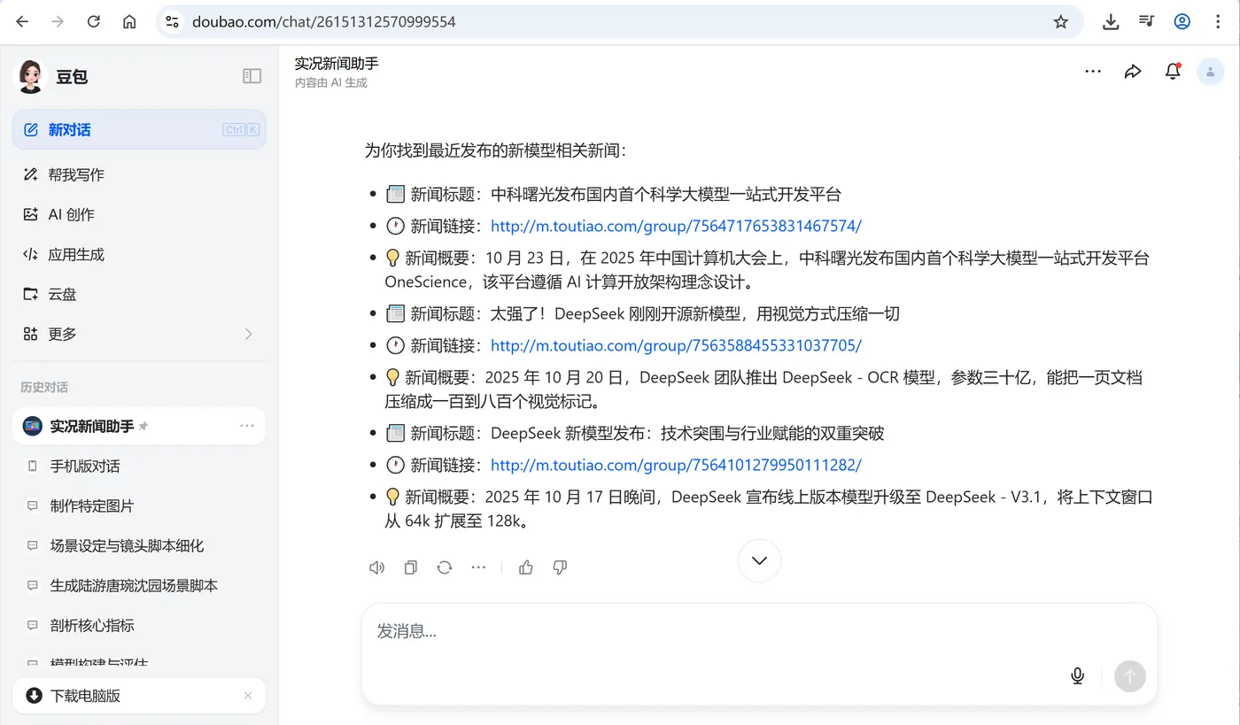Image resolution: width=1240 pixels, height=725 pixels.
Task: Collapse the sidebar panel
Action: (252, 76)
